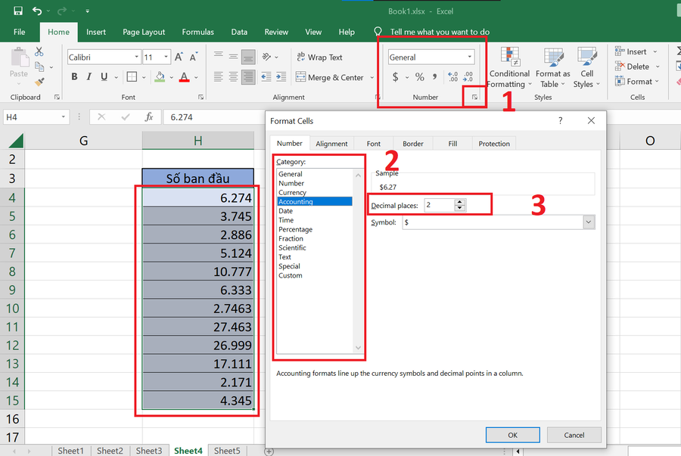Increase Decimal in the Number group
Screen dimensions: 681x456
pyautogui.click(x=452, y=77)
